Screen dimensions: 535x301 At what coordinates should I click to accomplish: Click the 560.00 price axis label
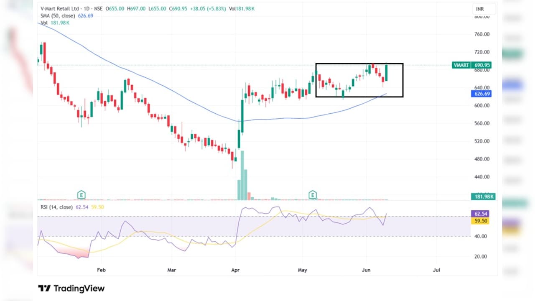(x=482, y=123)
